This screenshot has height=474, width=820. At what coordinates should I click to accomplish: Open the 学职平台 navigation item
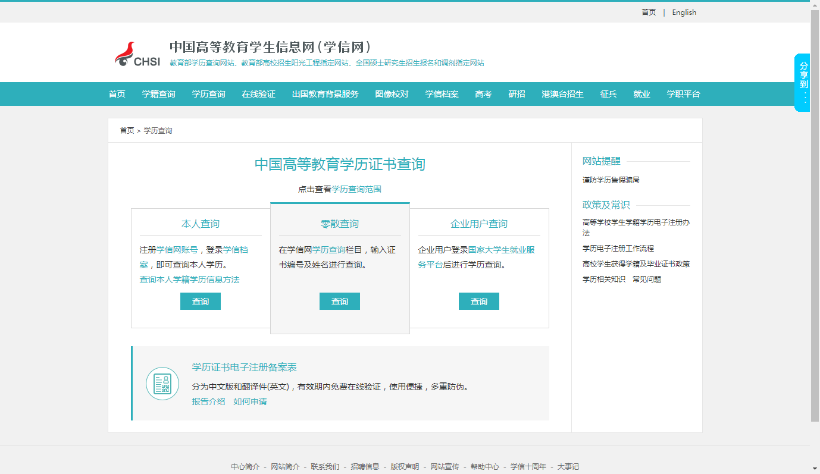tap(684, 94)
